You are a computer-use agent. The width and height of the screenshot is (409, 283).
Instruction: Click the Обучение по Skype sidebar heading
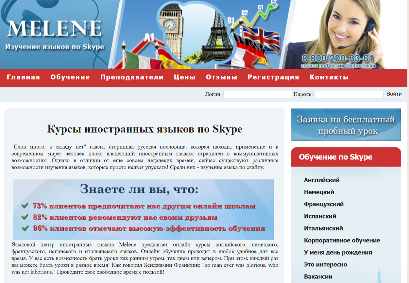click(336, 157)
